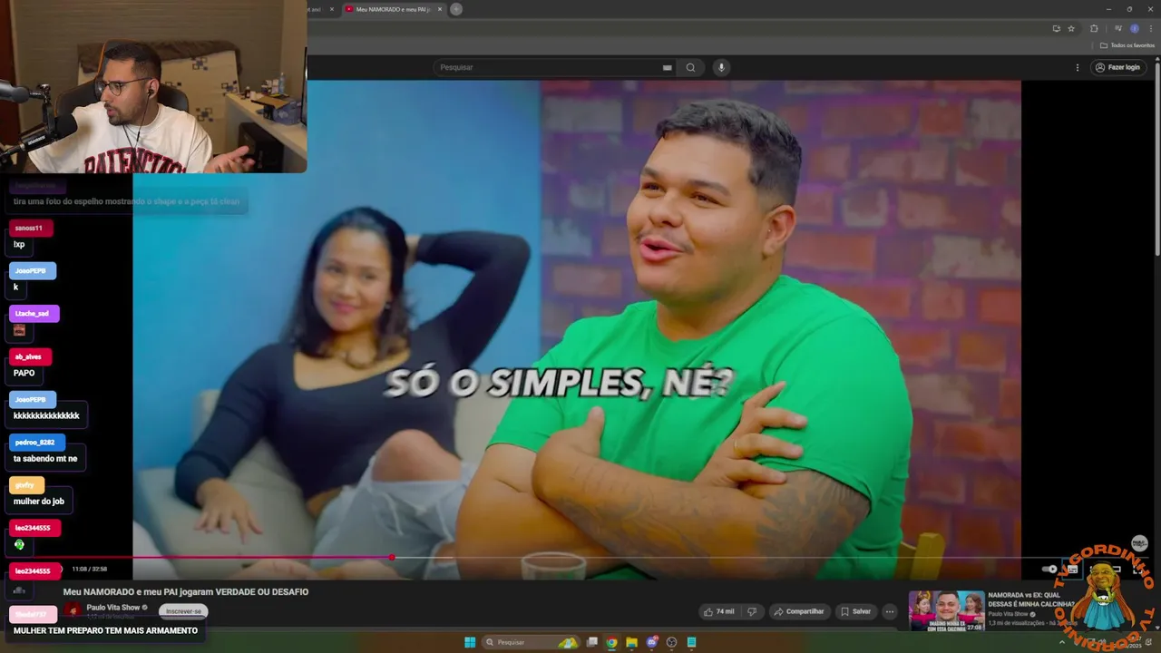This screenshot has width=1161, height=653.
Task: Dislike the video with thumbs-down icon
Action: [x=751, y=611]
